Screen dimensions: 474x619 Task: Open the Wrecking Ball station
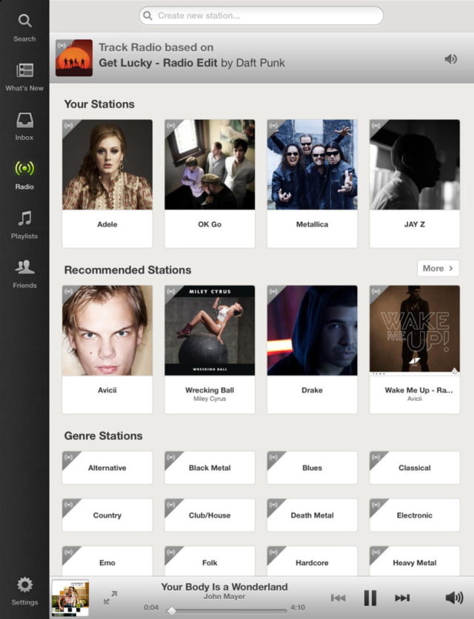pos(210,349)
